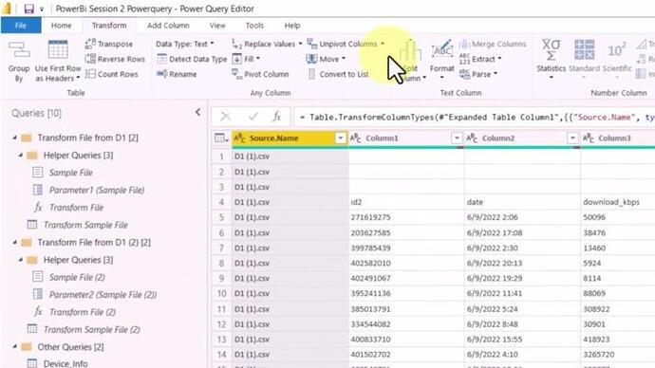The height and width of the screenshot is (368, 655).
Task: Click Merge Columns
Action: [493, 44]
